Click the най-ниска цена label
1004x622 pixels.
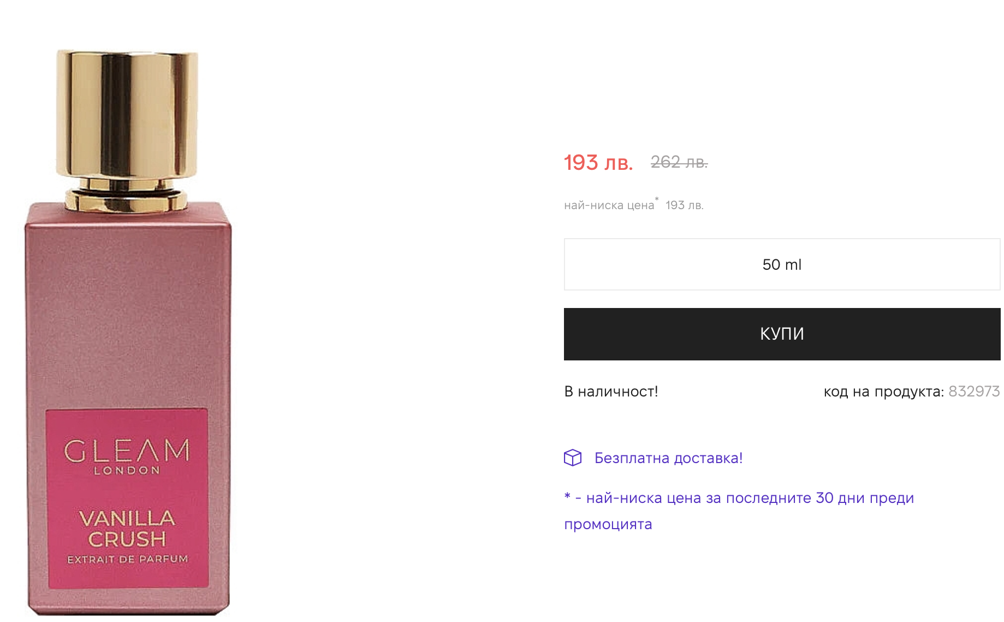609,205
